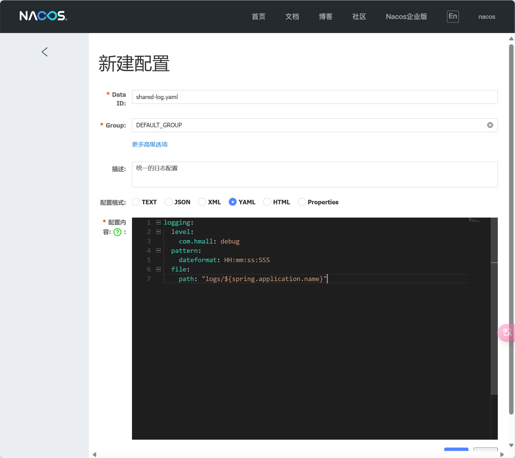Switch language using the En icon

point(452,16)
